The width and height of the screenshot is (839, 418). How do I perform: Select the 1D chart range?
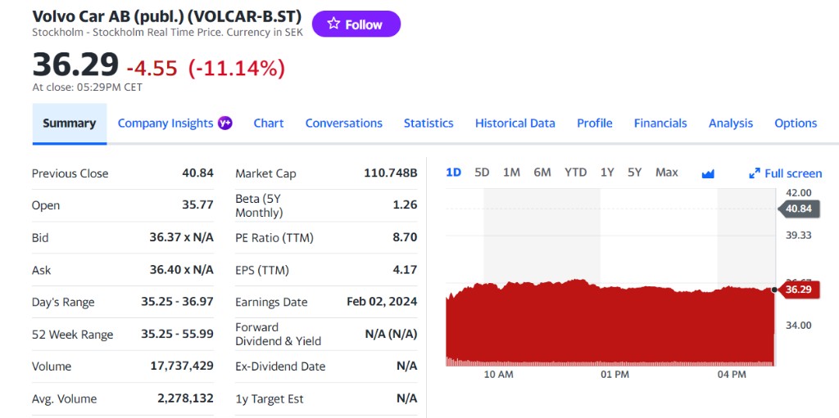tap(454, 172)
